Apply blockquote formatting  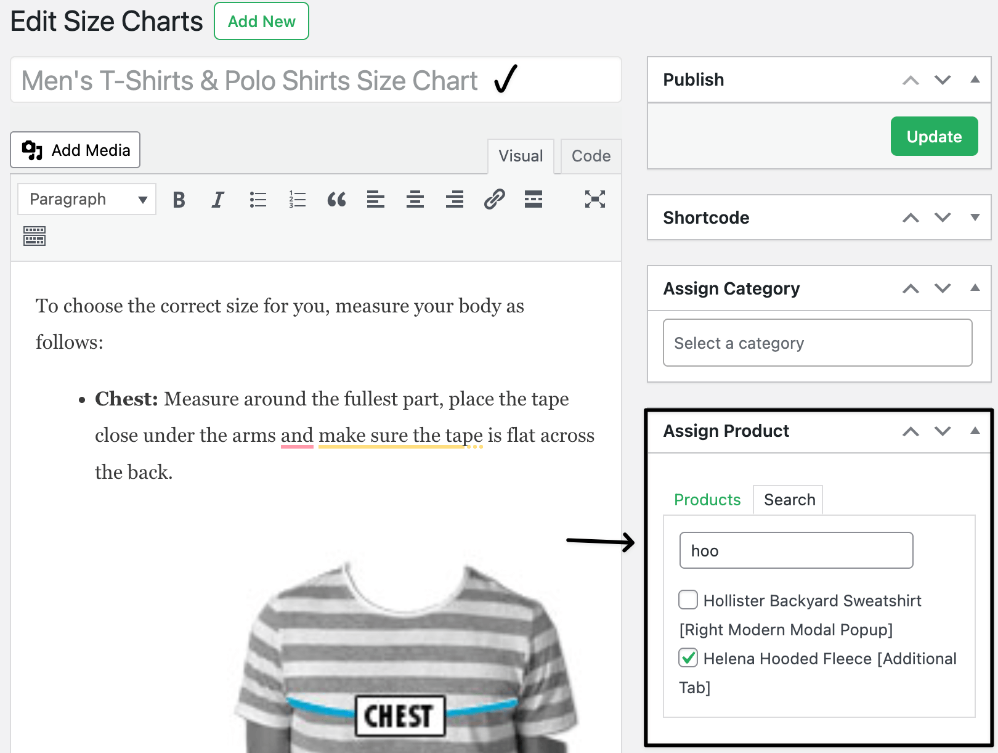(336, 199)
